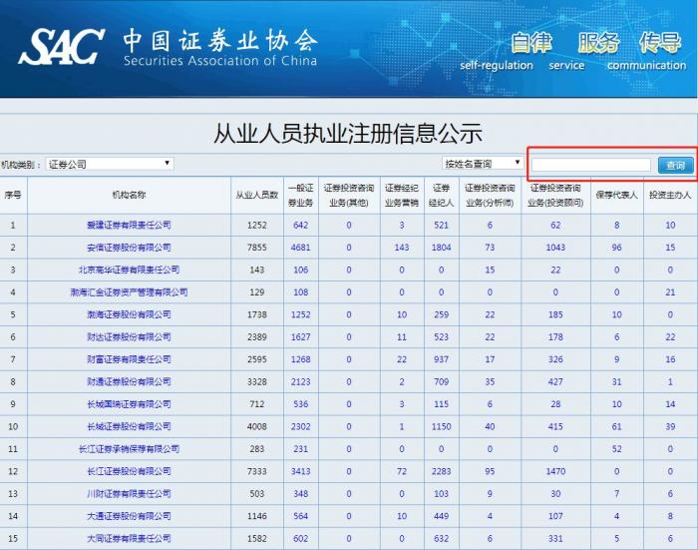
Task: Open 北京高华证券有限责任公司 link
Action: pyautogui.click(x=129, y=270)
